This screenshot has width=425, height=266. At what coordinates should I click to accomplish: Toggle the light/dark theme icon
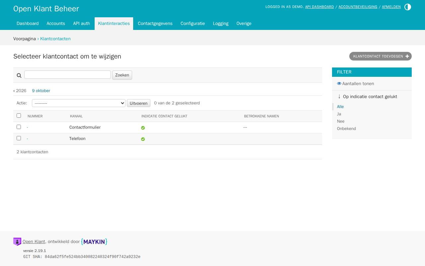pos(408,7)
